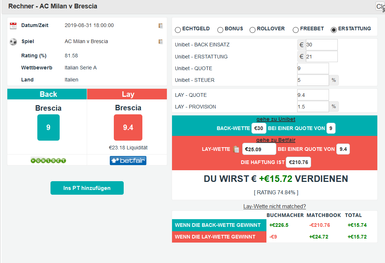The height and width of the screenshot is (263, 385).
Task: Click the LAY QUOTE input field
Action: (x=313, y=95)
